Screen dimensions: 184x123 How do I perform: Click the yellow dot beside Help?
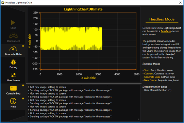23,99
